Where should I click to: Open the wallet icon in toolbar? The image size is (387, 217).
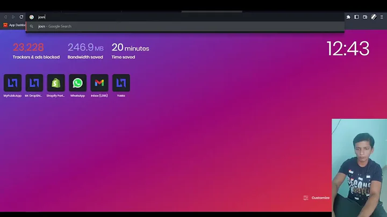coord(365,17)
